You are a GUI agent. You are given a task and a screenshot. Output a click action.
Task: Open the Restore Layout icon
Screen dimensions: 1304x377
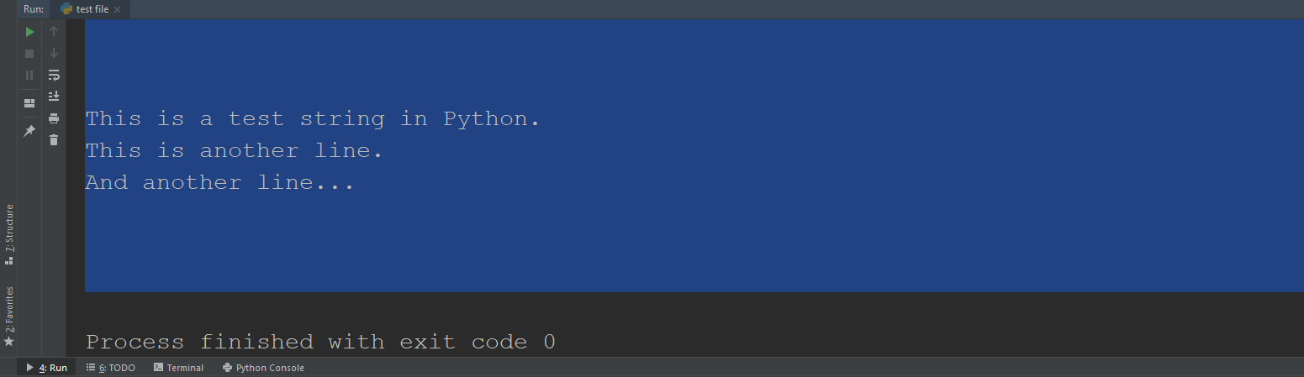click(x=29, y=103)
